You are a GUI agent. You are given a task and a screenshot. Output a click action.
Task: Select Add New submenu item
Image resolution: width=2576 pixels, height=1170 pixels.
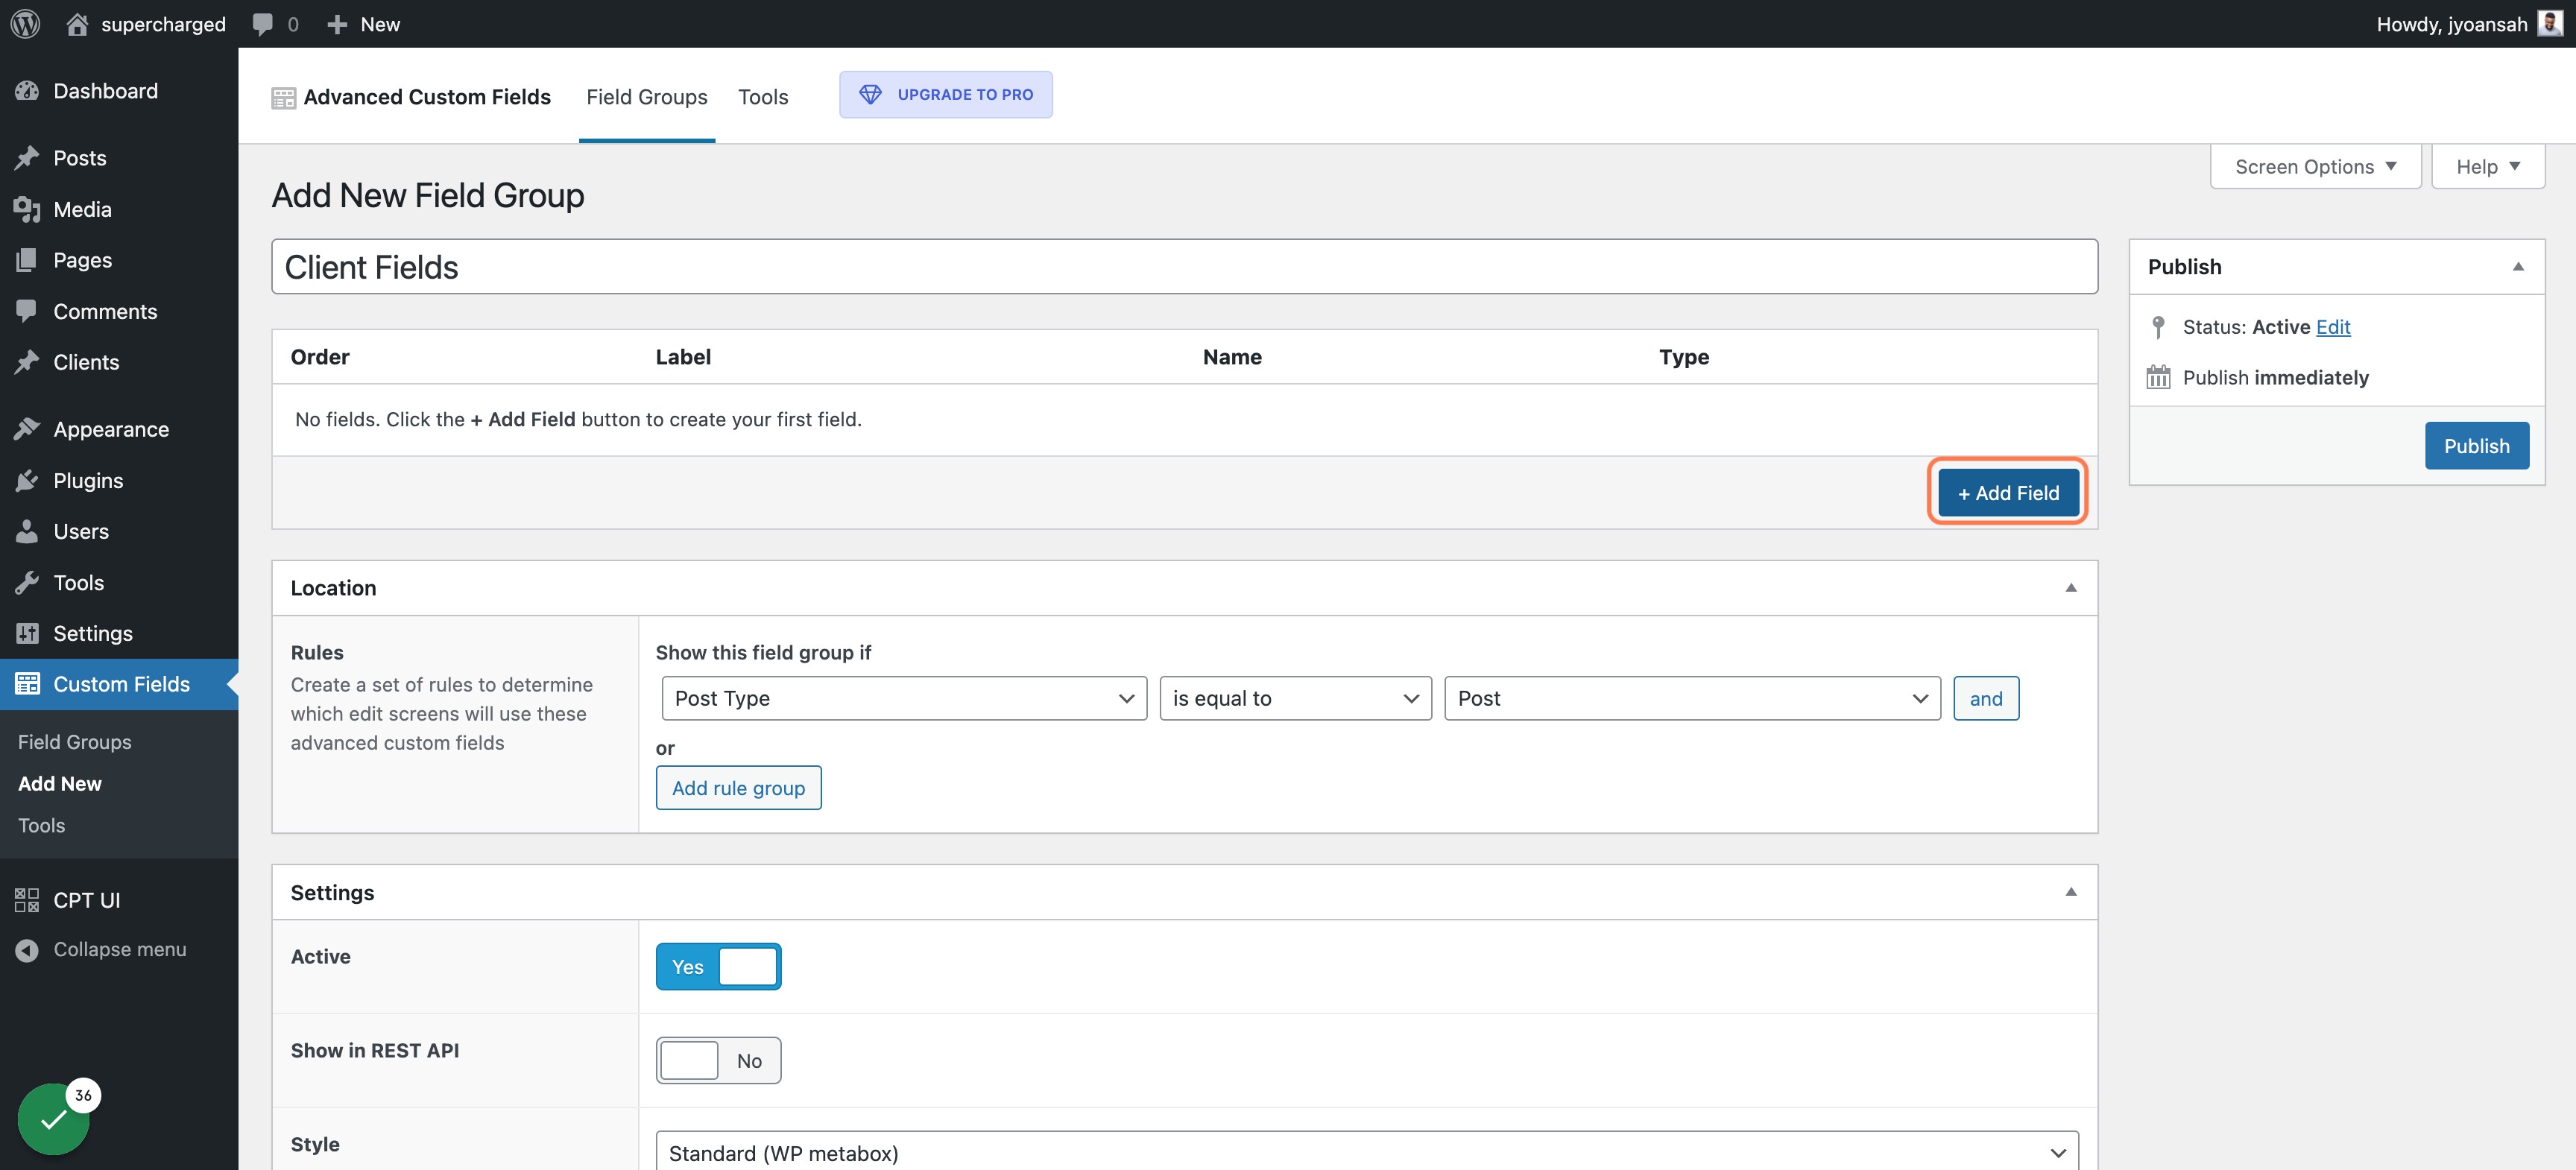pyautogui.click(x=60, y=784)
